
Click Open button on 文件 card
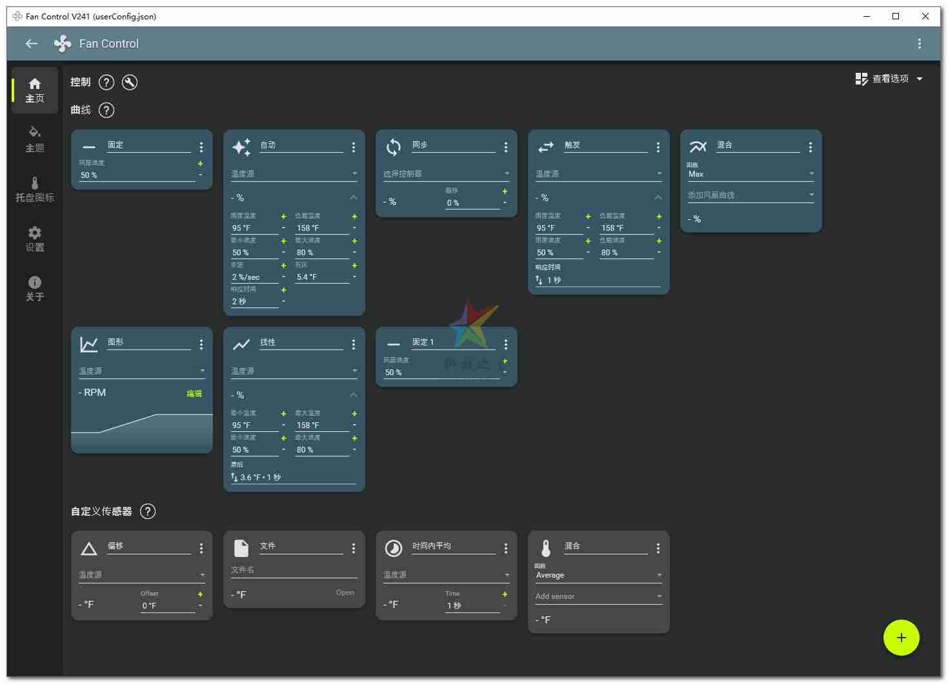point(345,592)
